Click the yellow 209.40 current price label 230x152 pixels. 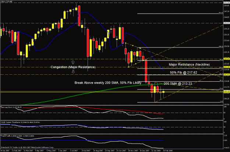226,92
